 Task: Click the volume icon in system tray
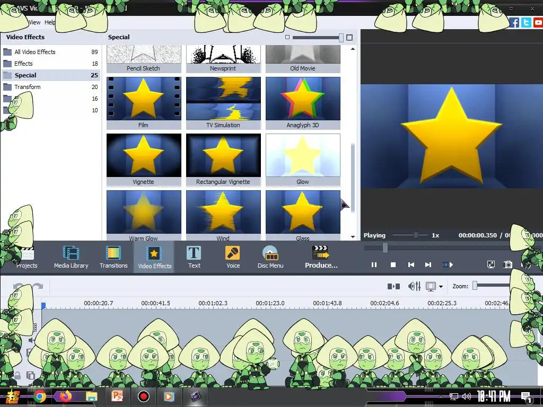coord(467,396)
